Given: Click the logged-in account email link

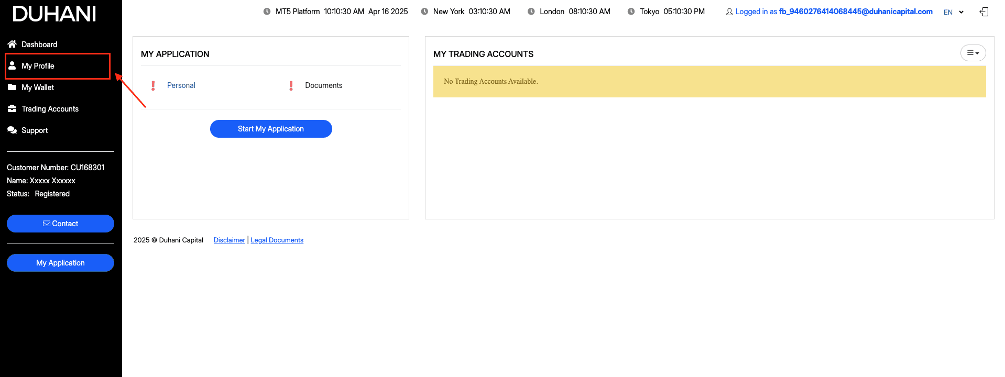Looking at the screenshot, I should 856,12.
